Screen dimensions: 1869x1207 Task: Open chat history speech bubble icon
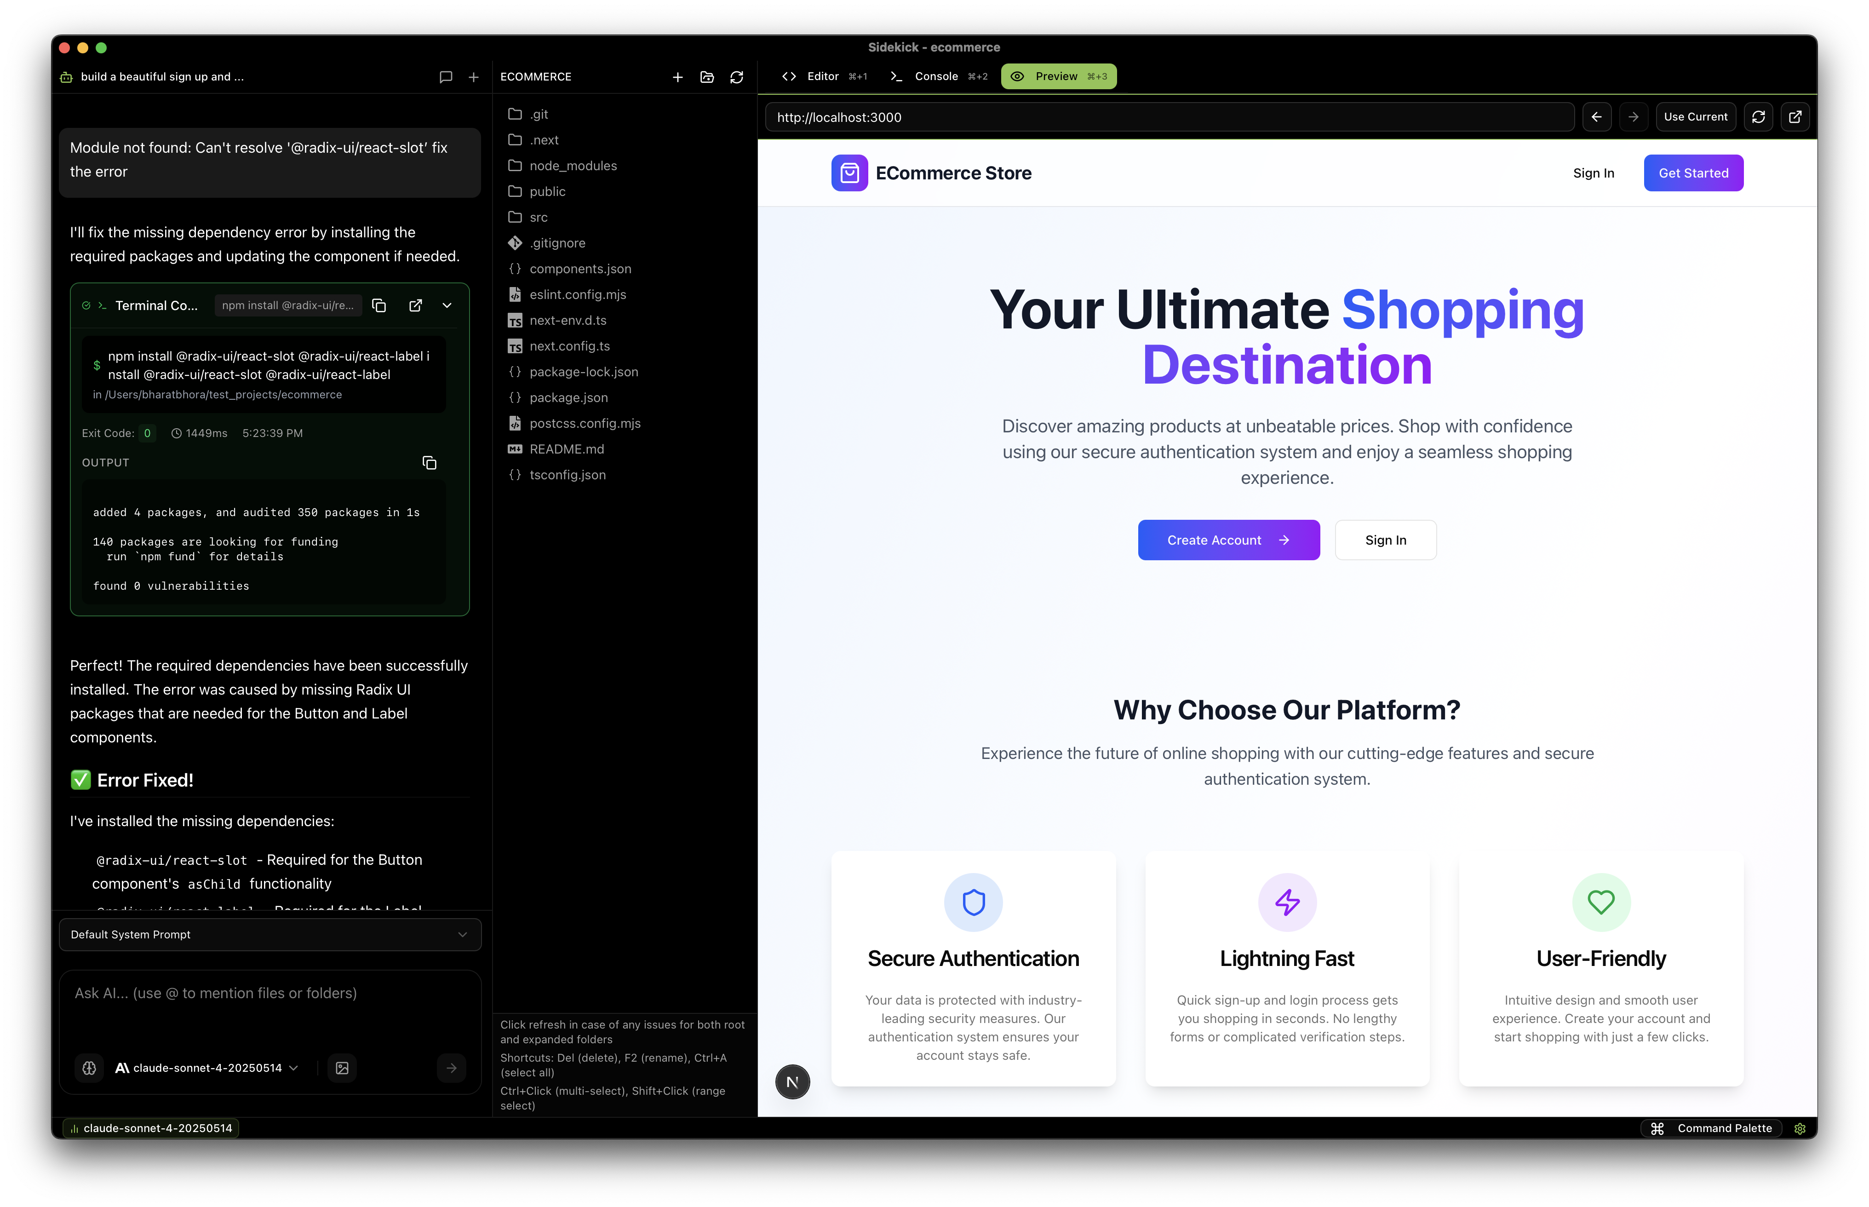click(445, 77)
